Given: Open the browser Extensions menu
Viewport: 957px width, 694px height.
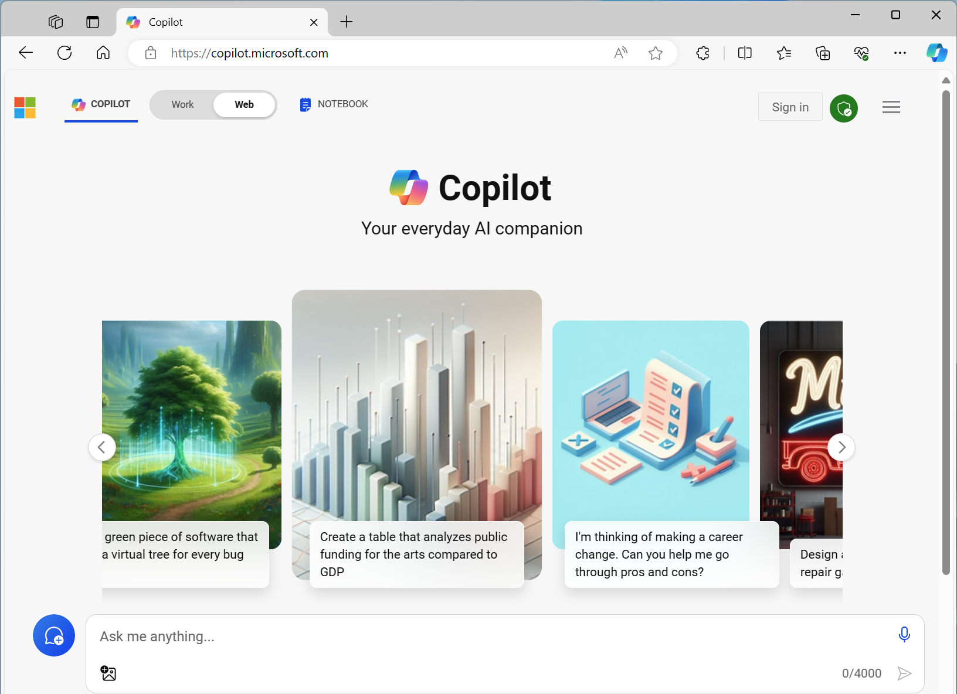Looking at the screenshot, I should [x=703, y=53].
